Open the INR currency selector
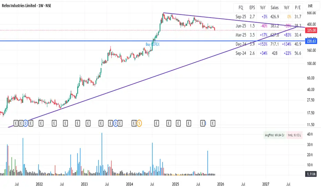 (310, 6)
